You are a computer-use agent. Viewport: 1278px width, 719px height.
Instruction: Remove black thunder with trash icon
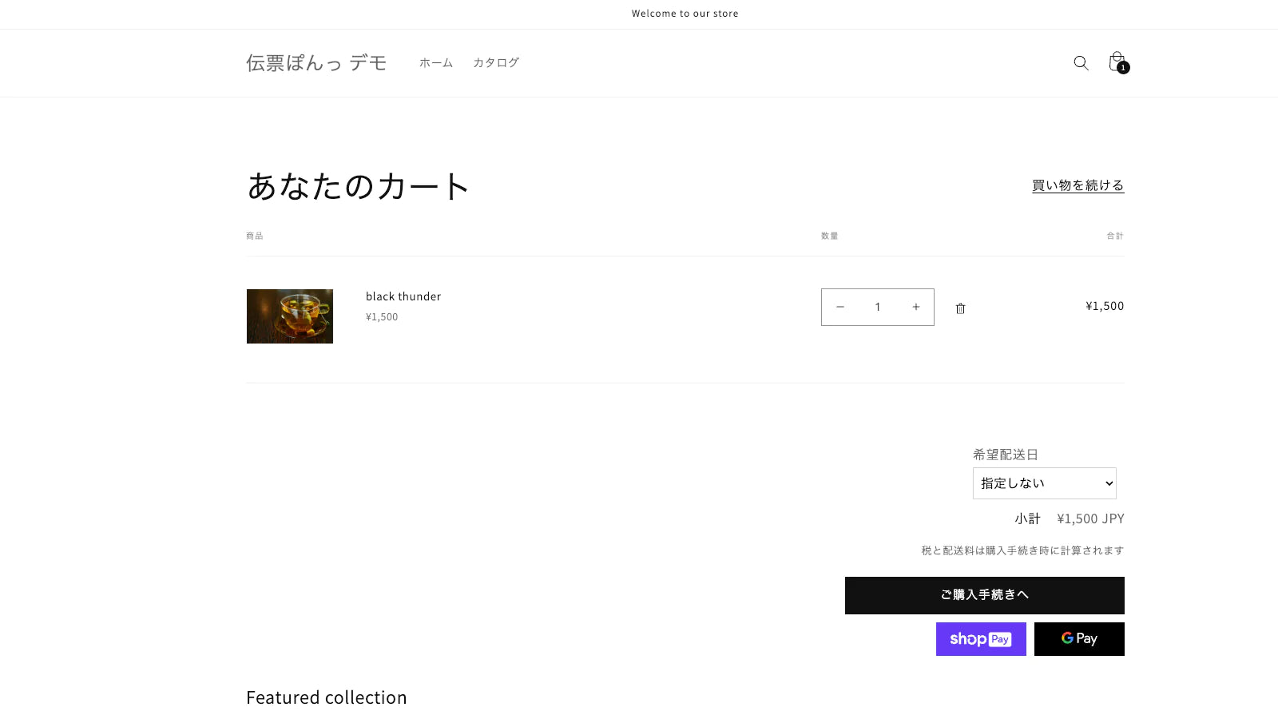[960, 308]
